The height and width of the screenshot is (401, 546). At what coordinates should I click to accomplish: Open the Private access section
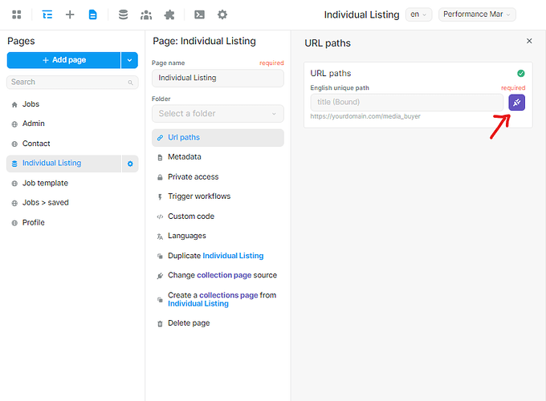pos(193,176)
